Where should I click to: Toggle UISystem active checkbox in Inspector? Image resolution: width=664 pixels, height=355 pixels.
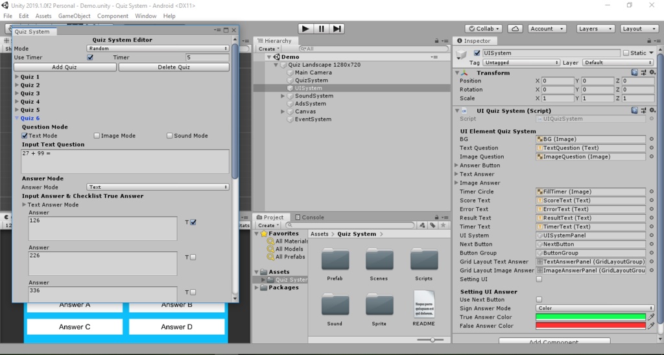click(477, 53)
